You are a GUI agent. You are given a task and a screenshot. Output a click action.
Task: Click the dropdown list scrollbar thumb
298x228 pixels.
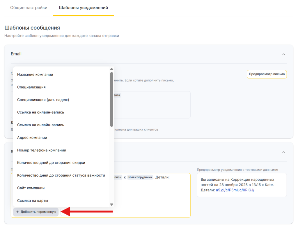[x=111, y=99]
